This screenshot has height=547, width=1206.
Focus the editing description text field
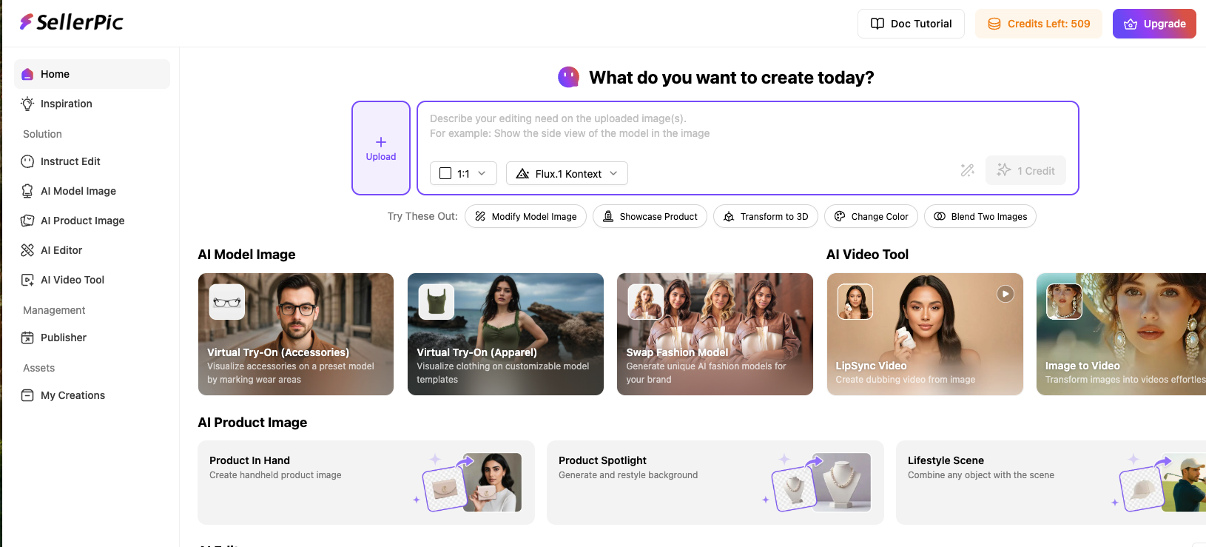[747, 127]
